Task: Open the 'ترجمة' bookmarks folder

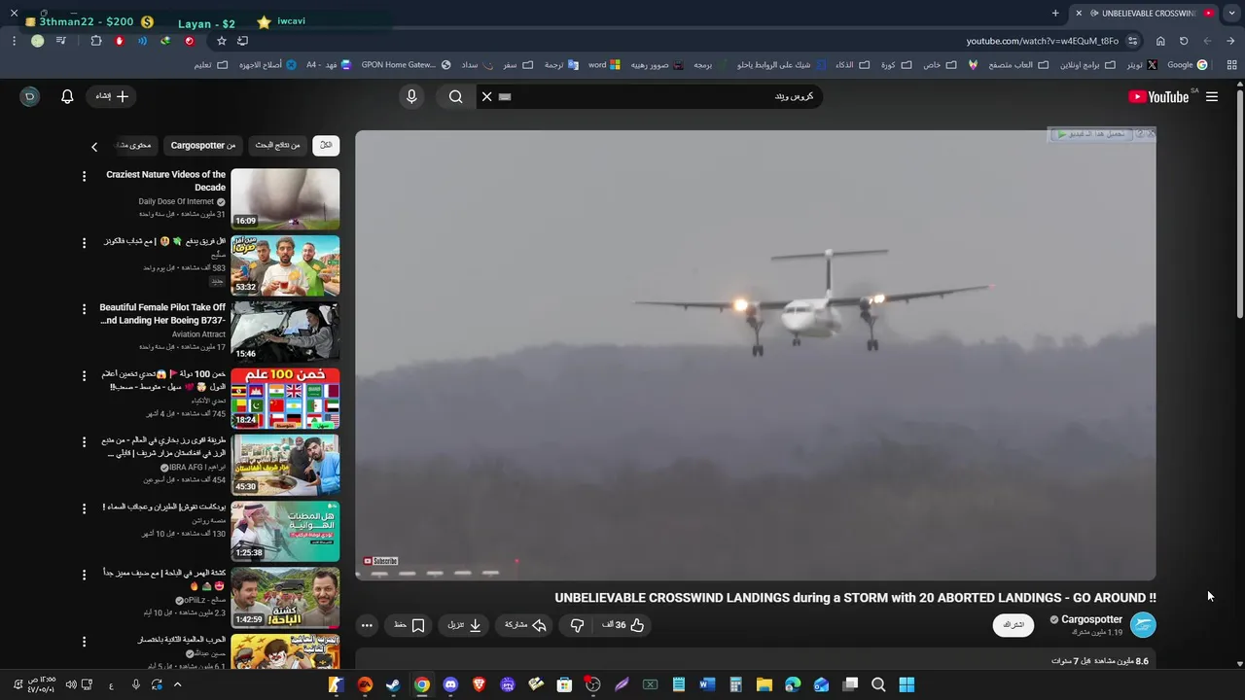Action: coord(561,65)
